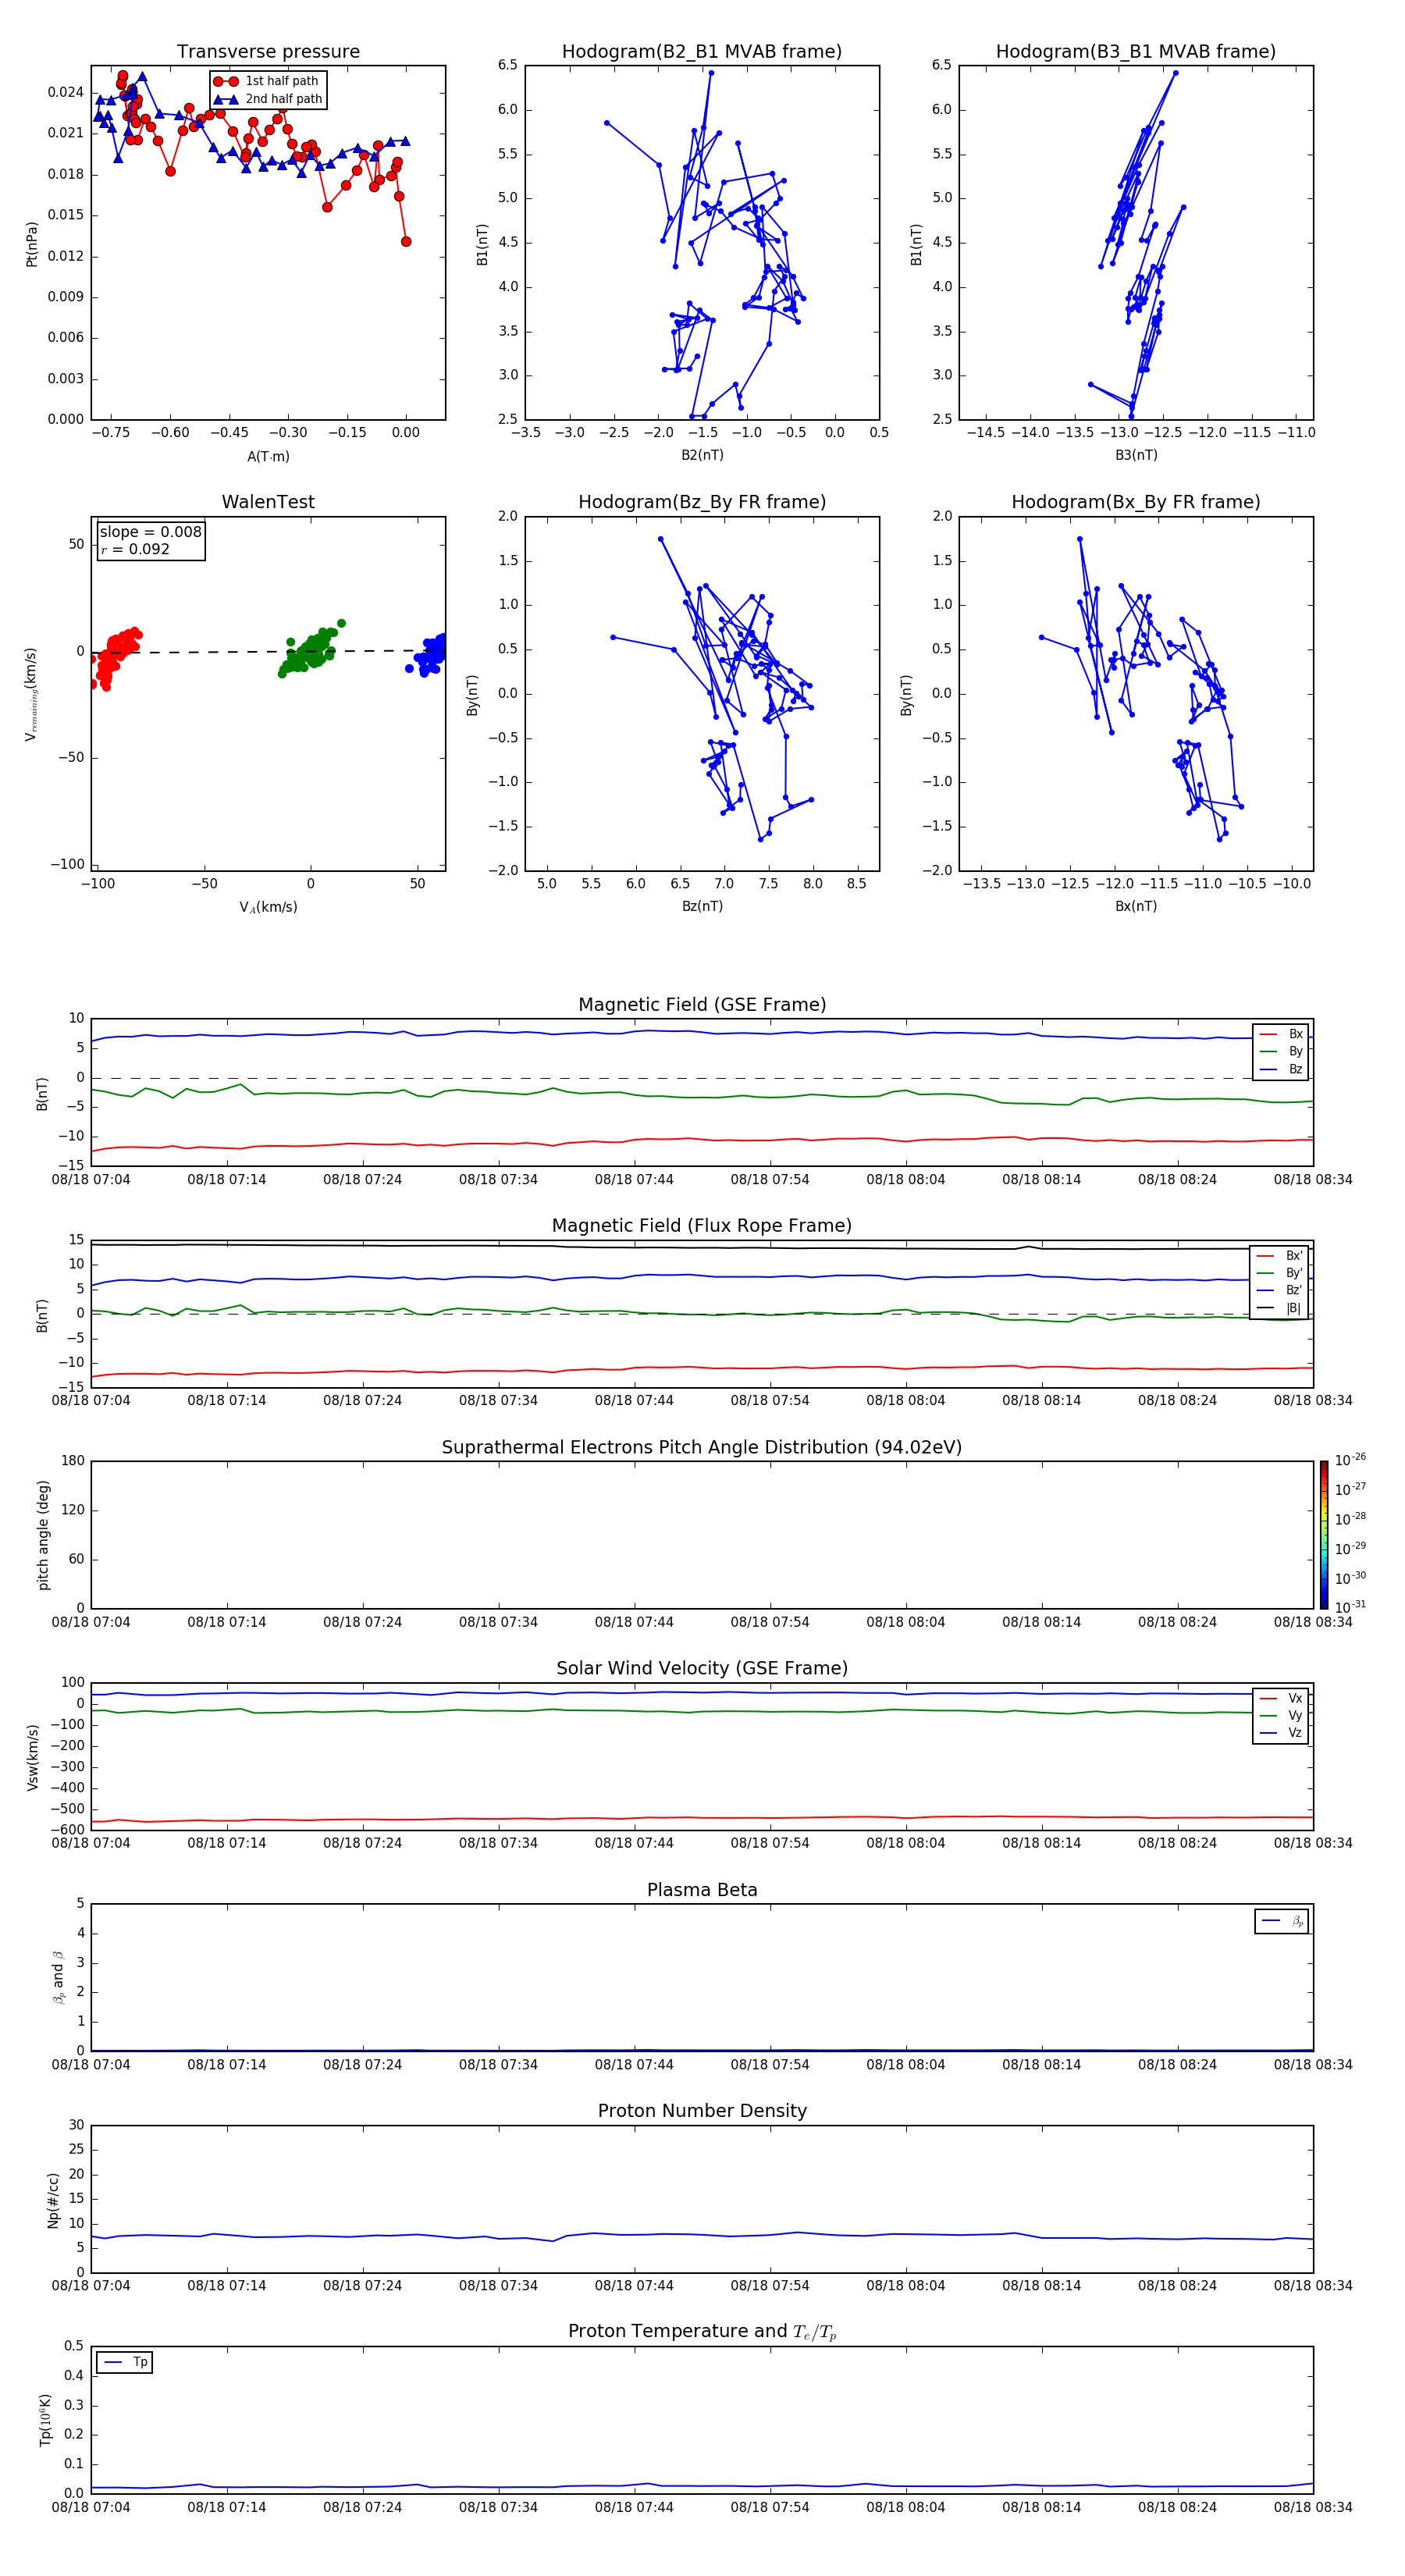This screenshot has width=1405, height=2576.
Task: Click '08/18 08:14' tick under velocity plot
Action: point(1042,1844)
